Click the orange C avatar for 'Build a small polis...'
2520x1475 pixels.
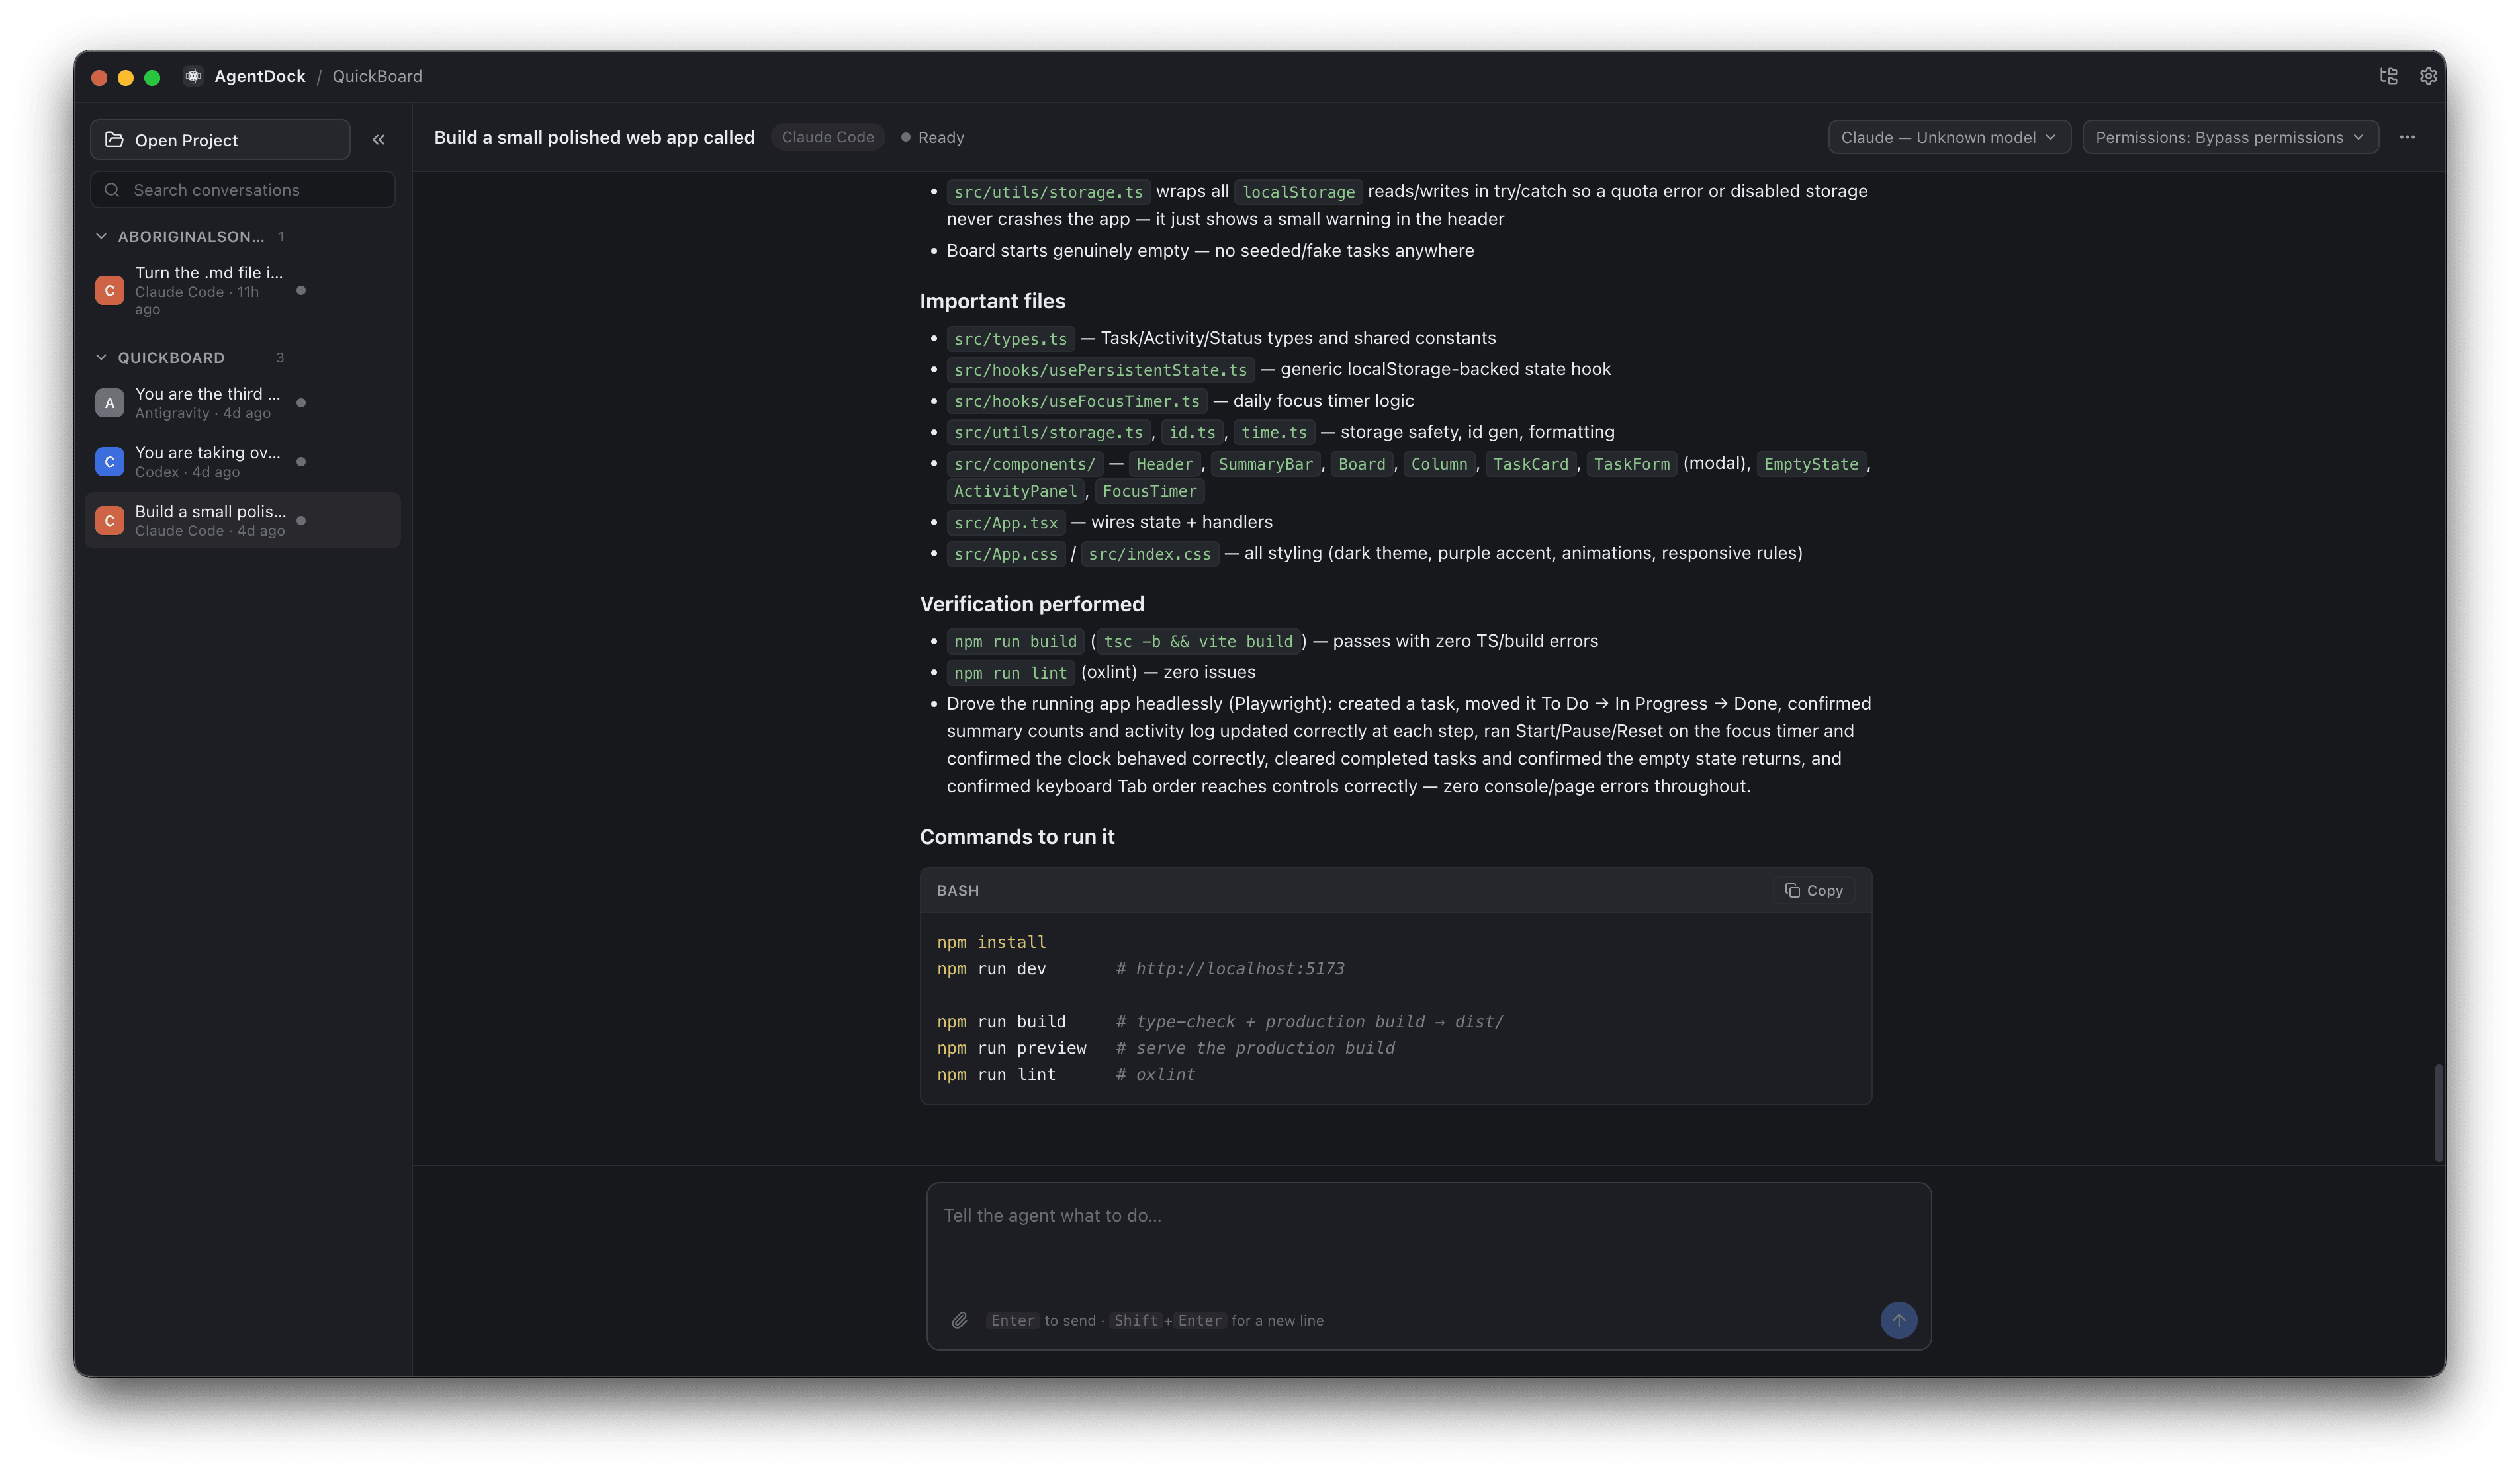coord(110,521)
